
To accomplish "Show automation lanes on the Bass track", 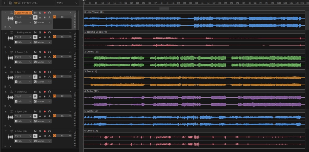I will coord(10,86).
